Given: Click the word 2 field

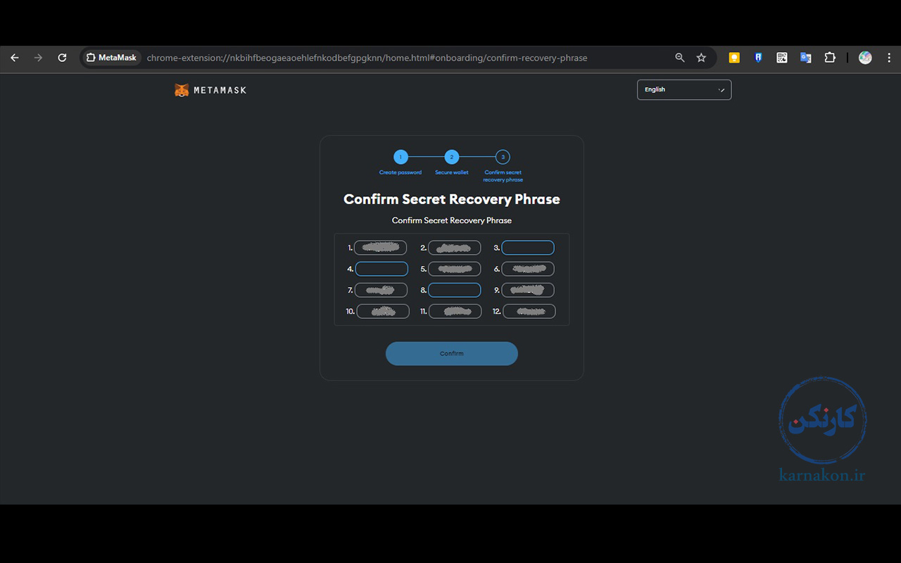Looking at the screenshot, I should [x=455, y=248].
